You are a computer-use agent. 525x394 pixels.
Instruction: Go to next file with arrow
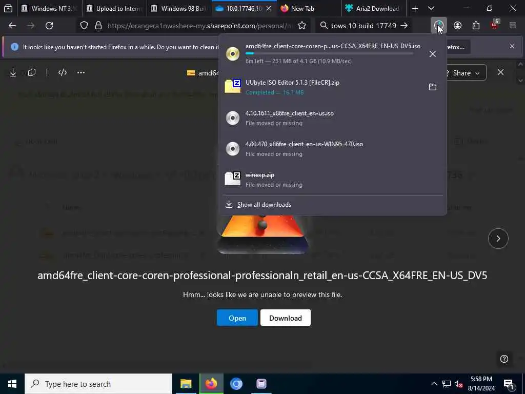[x=498, y=239]
